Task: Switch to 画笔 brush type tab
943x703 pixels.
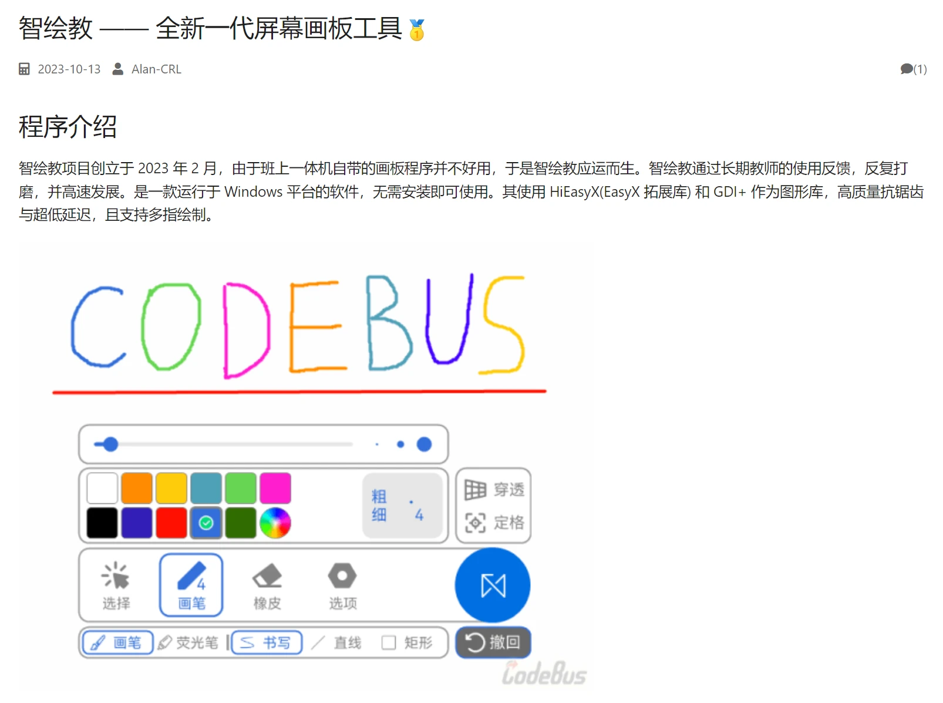Action: [117, 643]
